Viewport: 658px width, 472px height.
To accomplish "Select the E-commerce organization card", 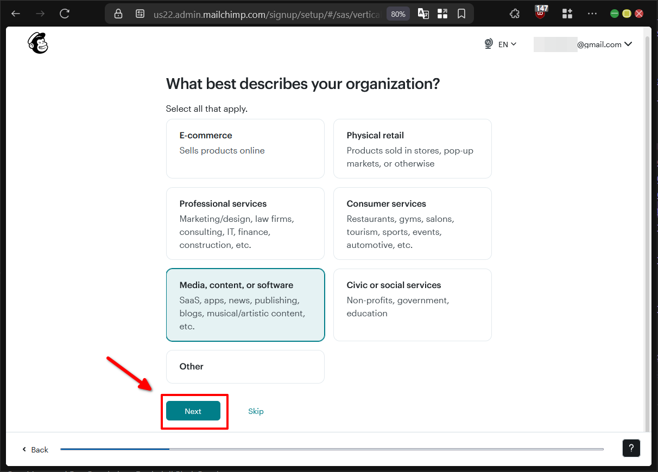I will coord(245,148).
